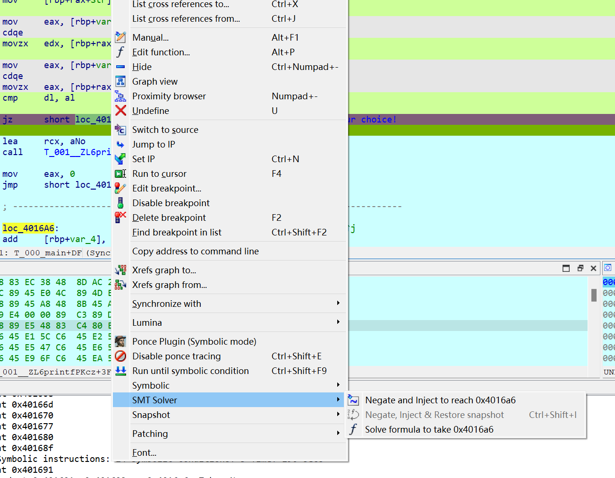615x478 pixels.
Task: Expand the Lumina submenu arrow
Action: 338,322
